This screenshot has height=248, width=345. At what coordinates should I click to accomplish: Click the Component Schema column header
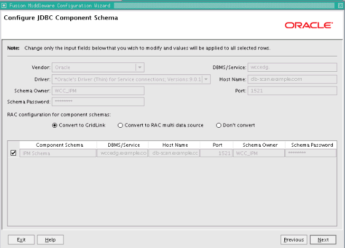[58, 145]
